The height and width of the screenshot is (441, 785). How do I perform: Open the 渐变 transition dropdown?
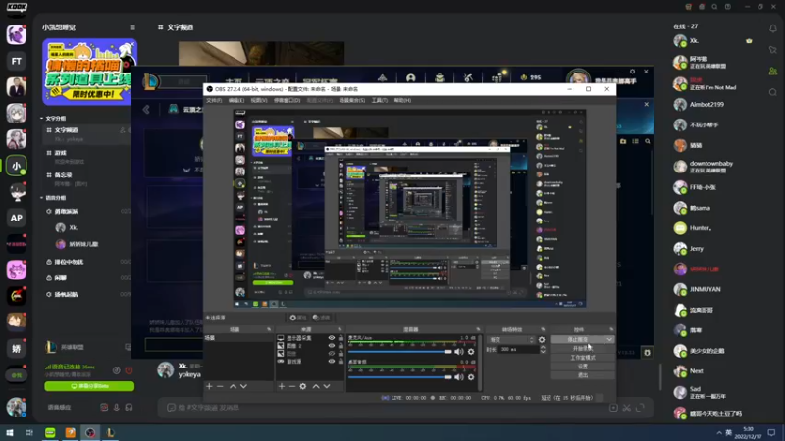(x=510, y=340)
